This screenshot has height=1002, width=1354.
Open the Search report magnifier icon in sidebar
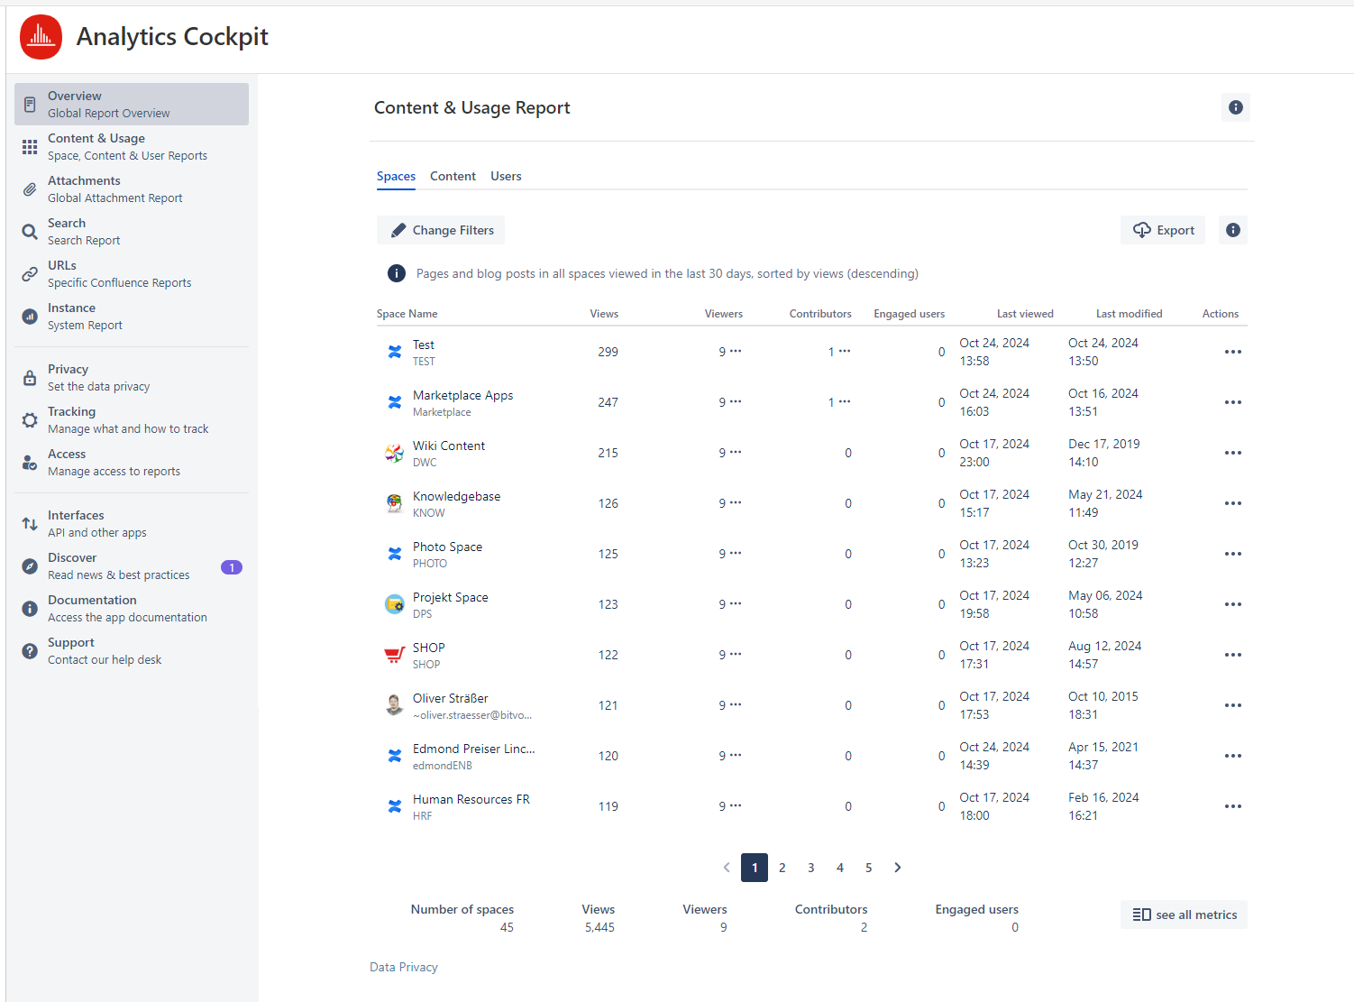30,232
